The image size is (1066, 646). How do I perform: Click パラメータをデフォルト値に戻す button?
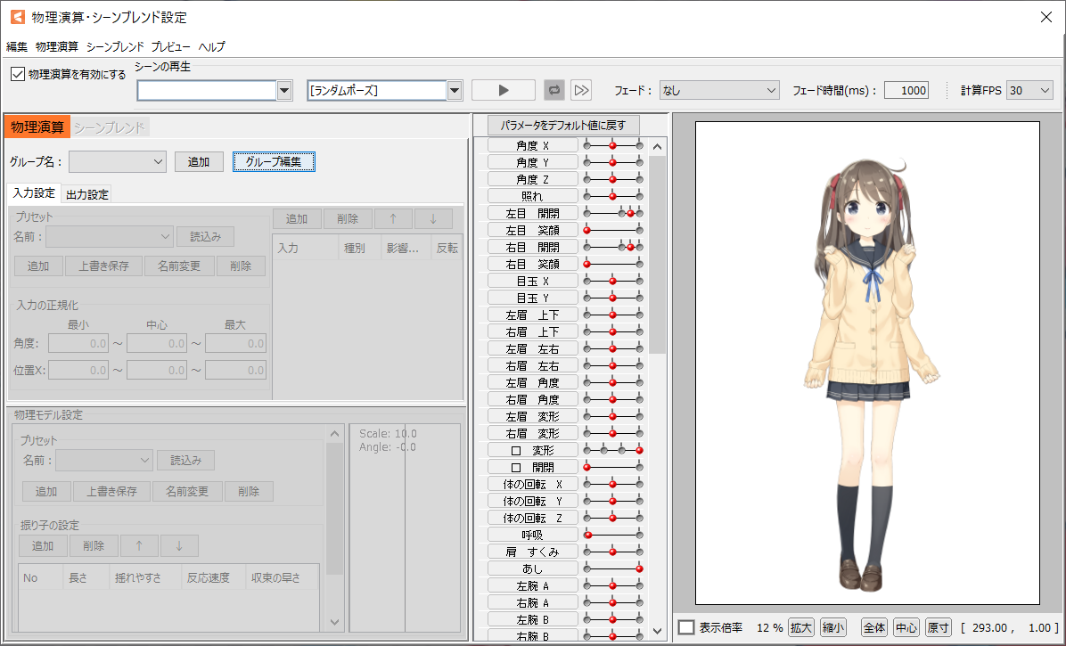[563, 125]
